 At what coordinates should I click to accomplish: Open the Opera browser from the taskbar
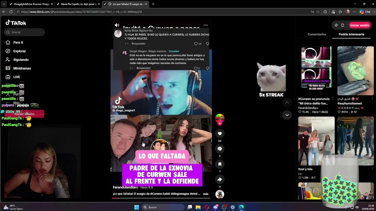click(207, 207)
